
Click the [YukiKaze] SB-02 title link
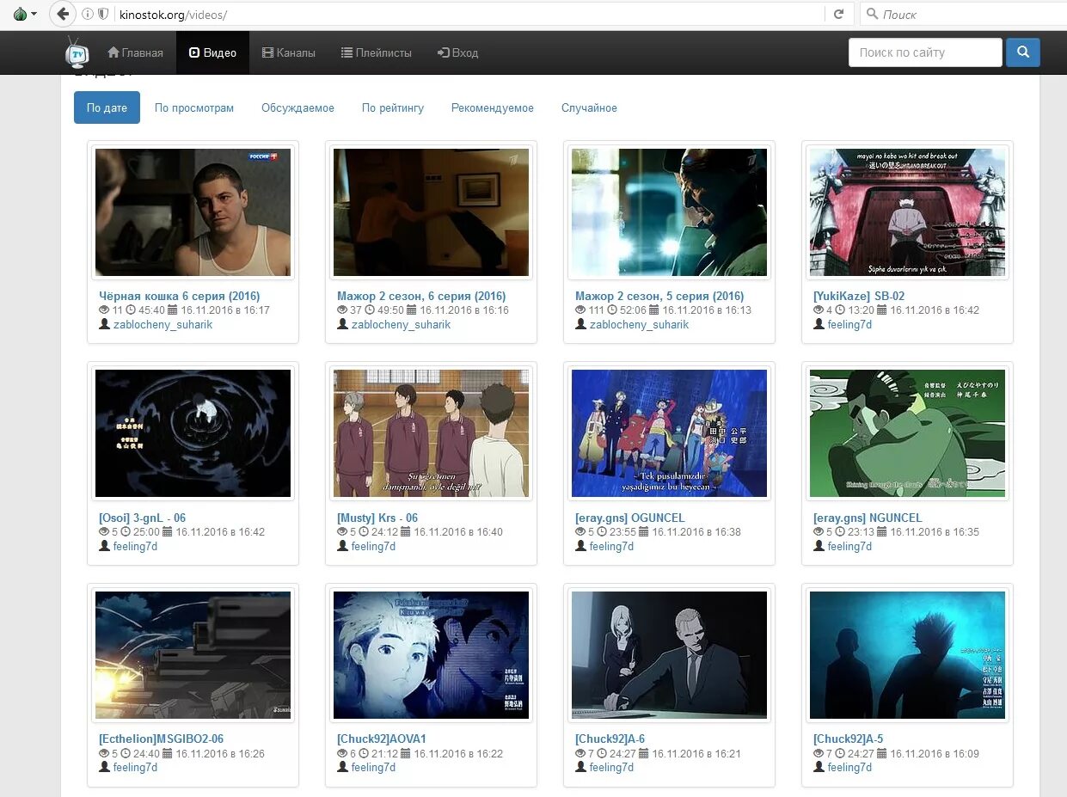click(859, 296)
